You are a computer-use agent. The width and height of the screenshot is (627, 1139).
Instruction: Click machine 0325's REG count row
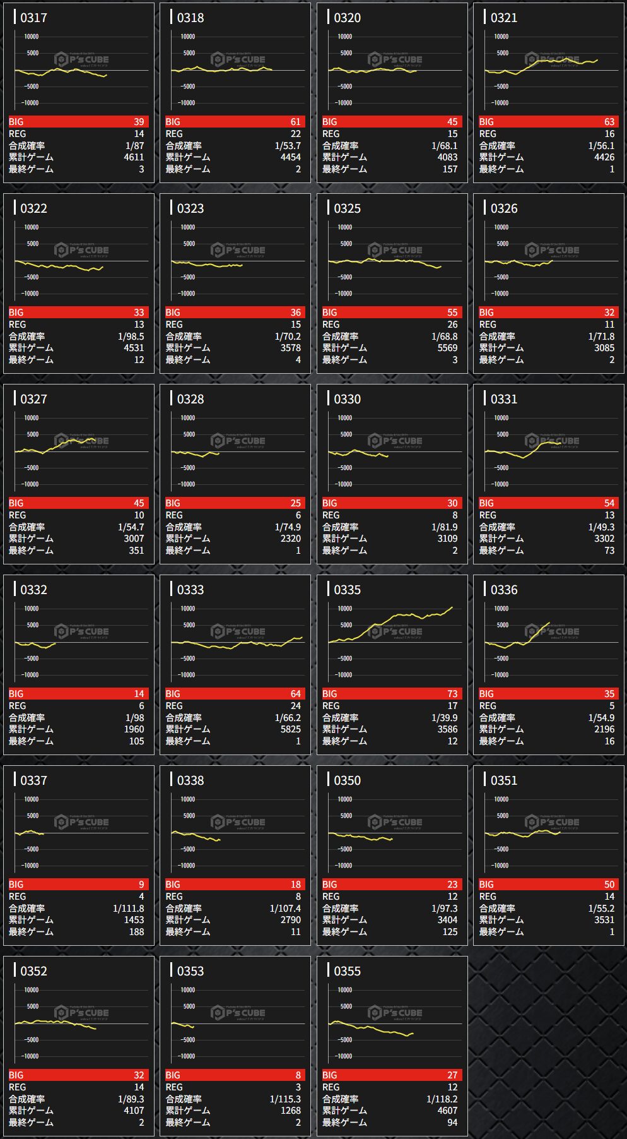[x=392, y=325]
